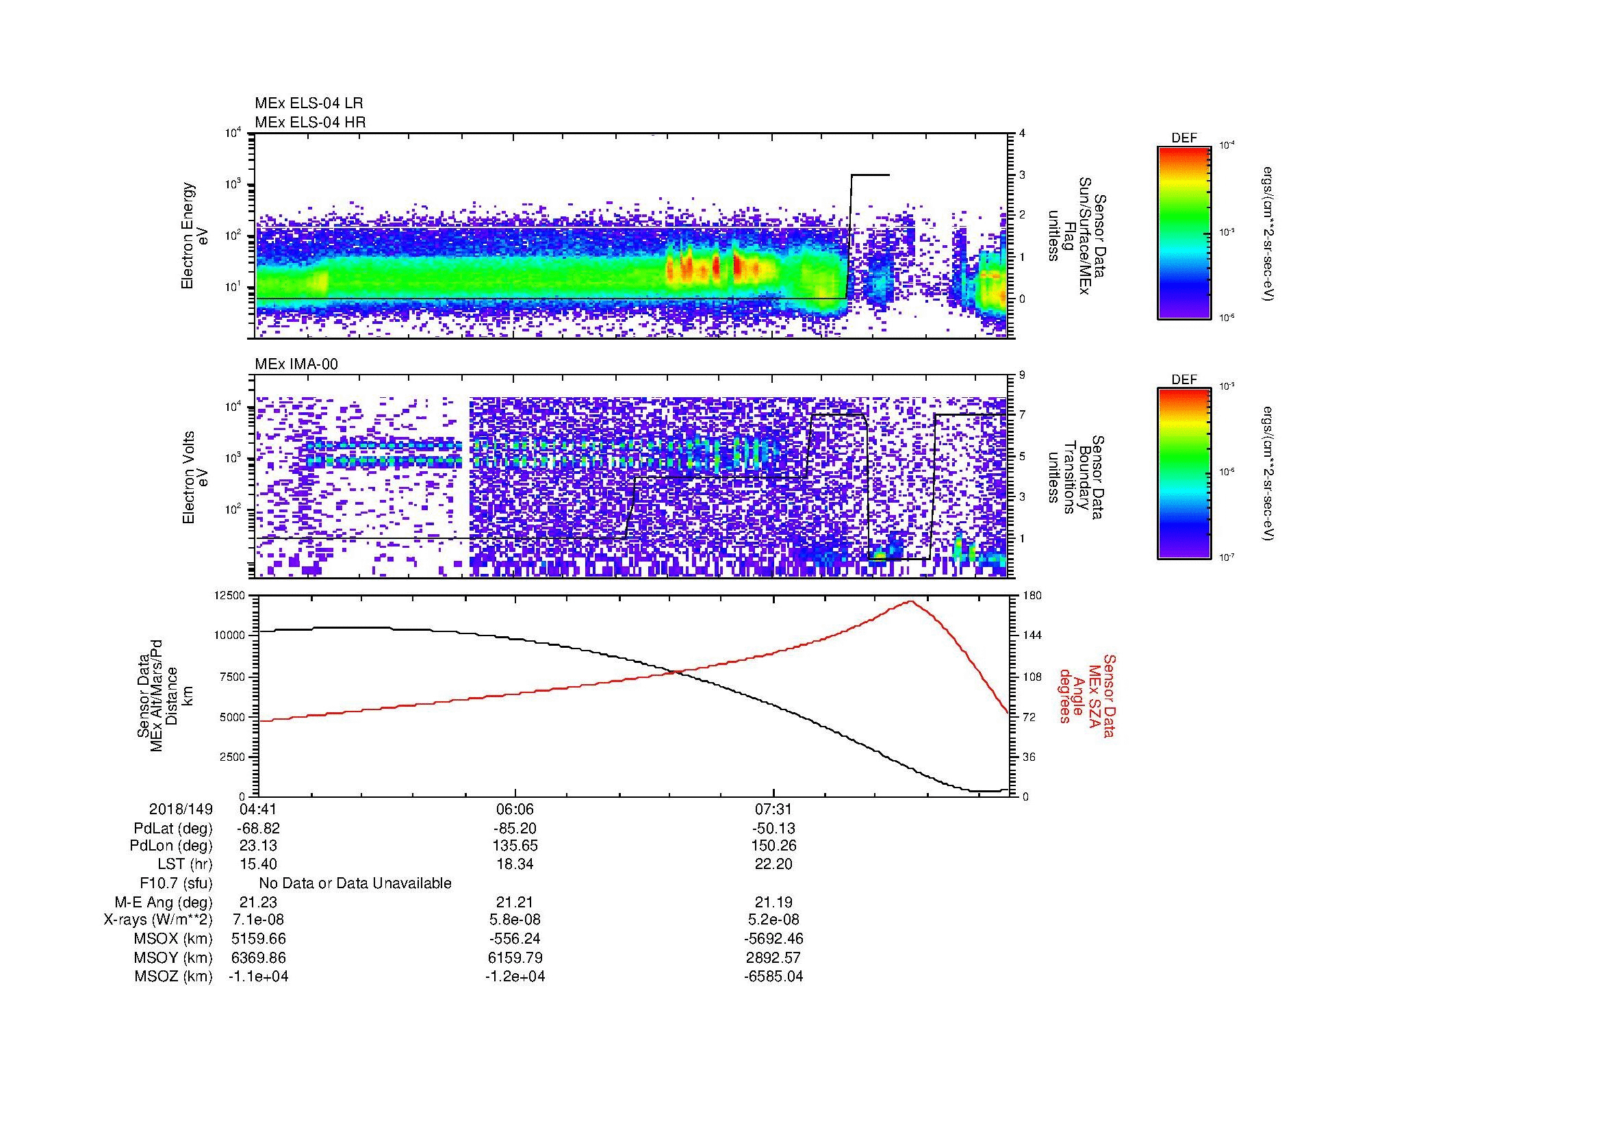Select the 'PdLon (deg)' row label
This screenshot has width=1601, height=1132.
pyautogui.click(x=172, y=846)
